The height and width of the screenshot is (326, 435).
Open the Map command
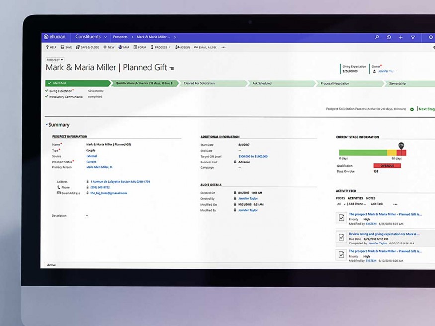coord(124,47)
